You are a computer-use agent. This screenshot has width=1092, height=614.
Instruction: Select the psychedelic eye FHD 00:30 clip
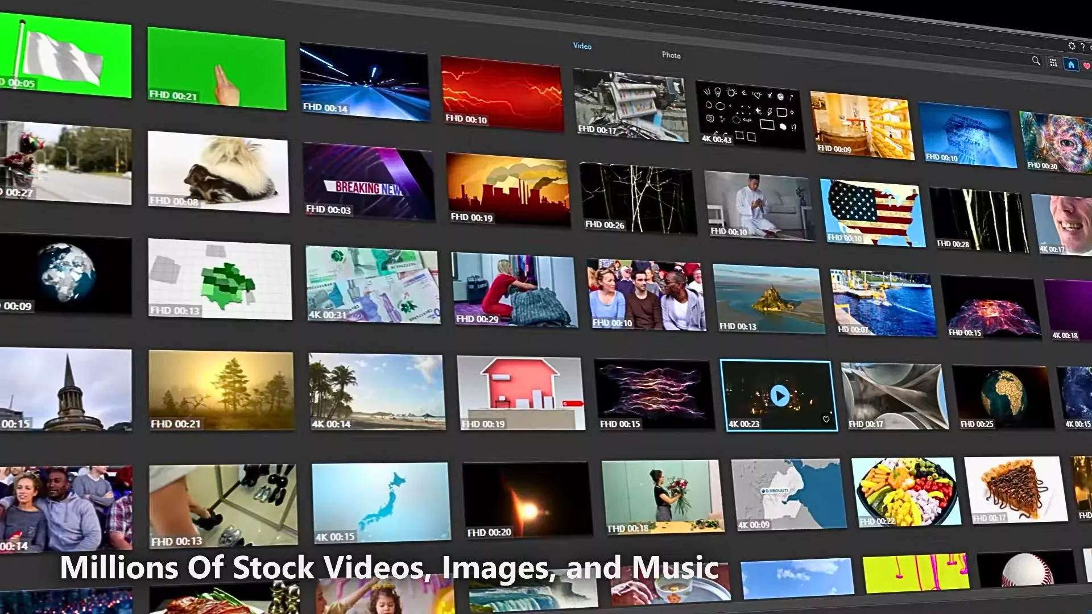click(x=1056, y=142)
